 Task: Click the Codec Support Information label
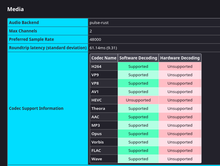[x=36, y=108]
